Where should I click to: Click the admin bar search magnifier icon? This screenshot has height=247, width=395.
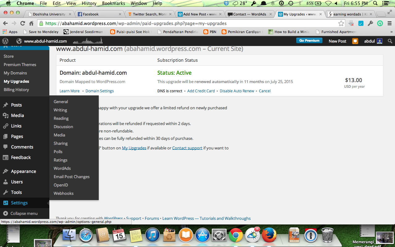(390, 41)
